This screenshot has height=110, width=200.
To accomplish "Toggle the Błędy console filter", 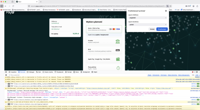I will (x=149, y=75).
